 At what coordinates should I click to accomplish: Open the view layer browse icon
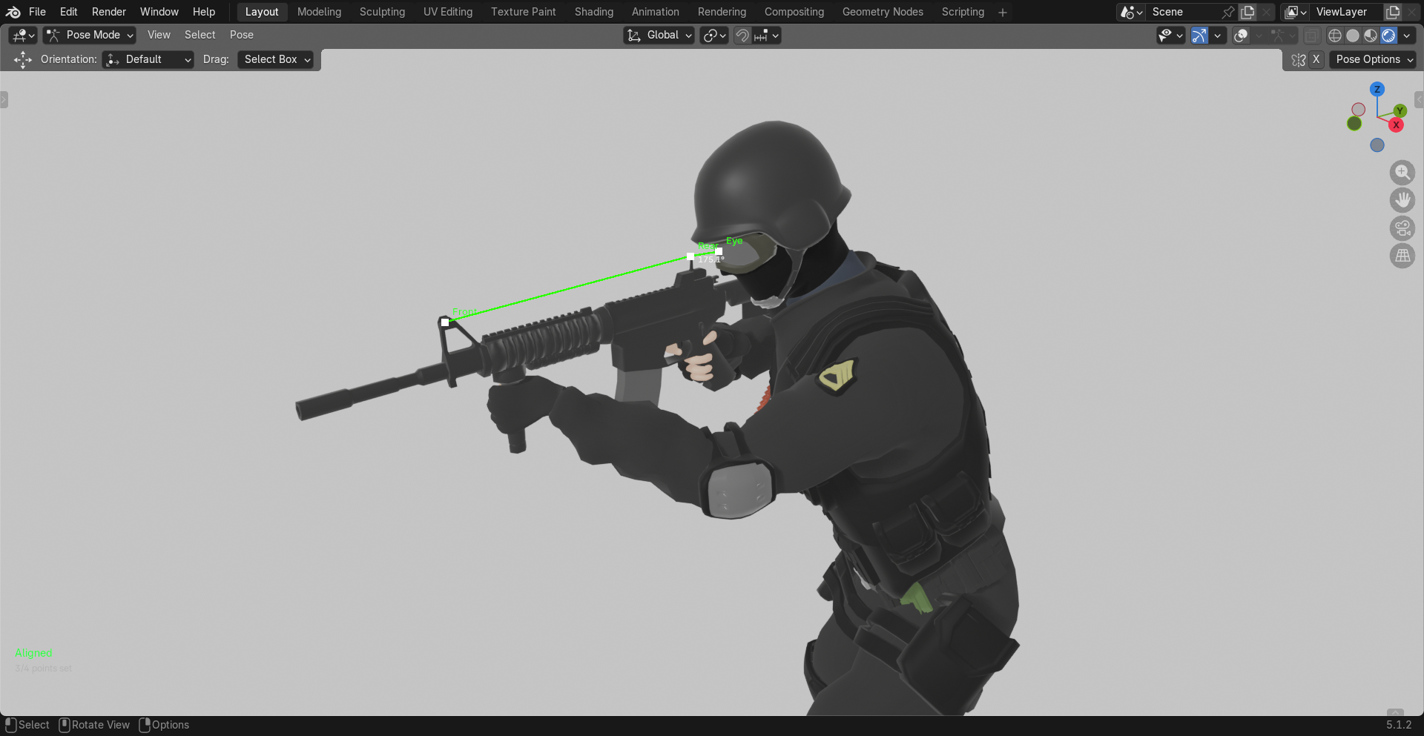point(1295,12)
